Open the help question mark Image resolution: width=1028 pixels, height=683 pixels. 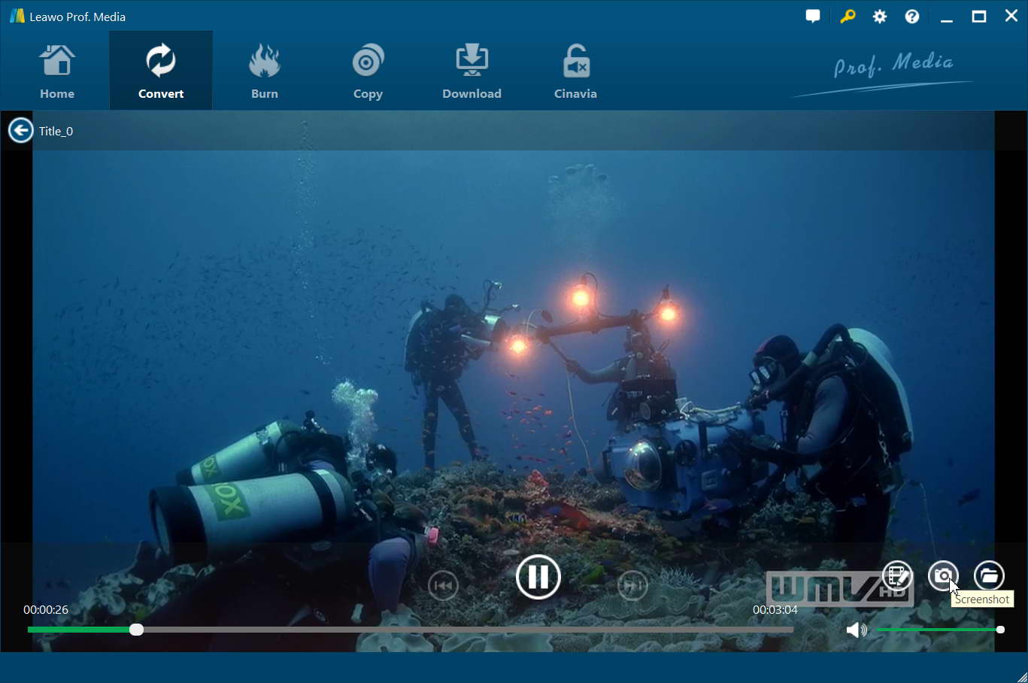tap(912, 17)
